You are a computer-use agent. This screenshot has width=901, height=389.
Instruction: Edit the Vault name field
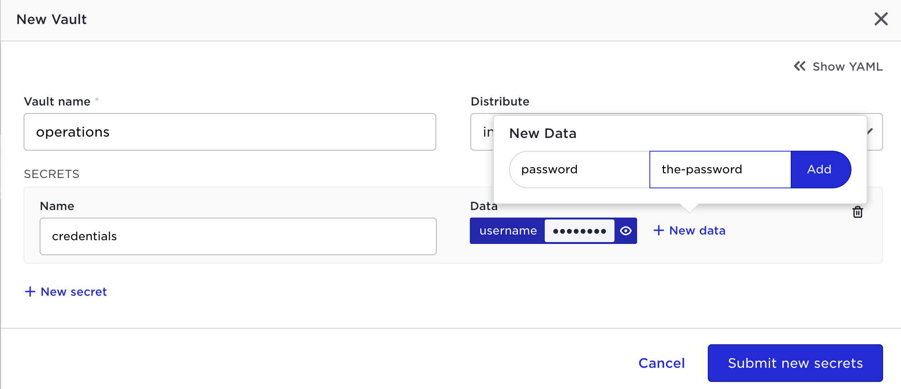[230, 132]
